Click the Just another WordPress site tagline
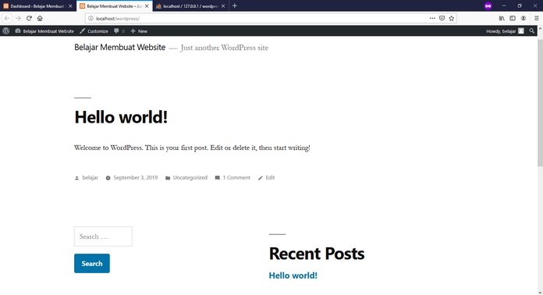This screenshot has height=295, width=543. (225, 48)
